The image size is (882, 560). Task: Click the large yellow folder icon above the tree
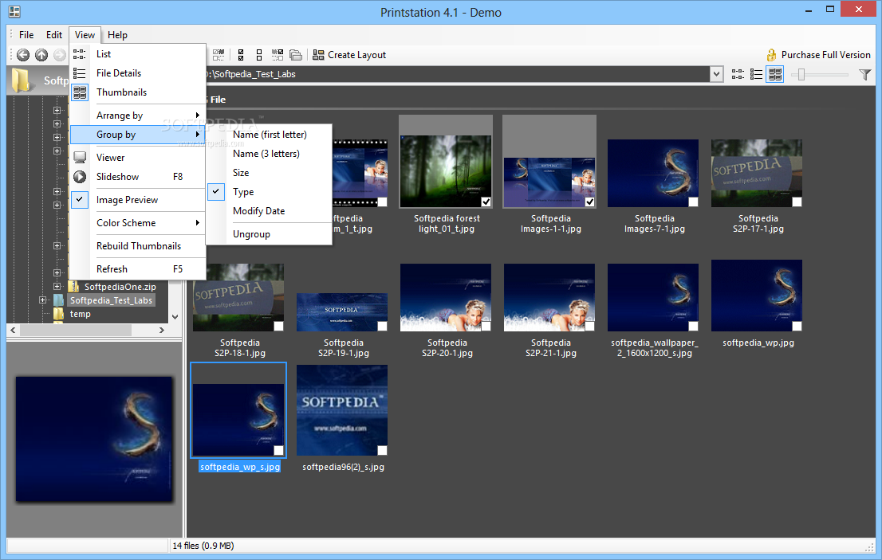click(x=22, y=80)
